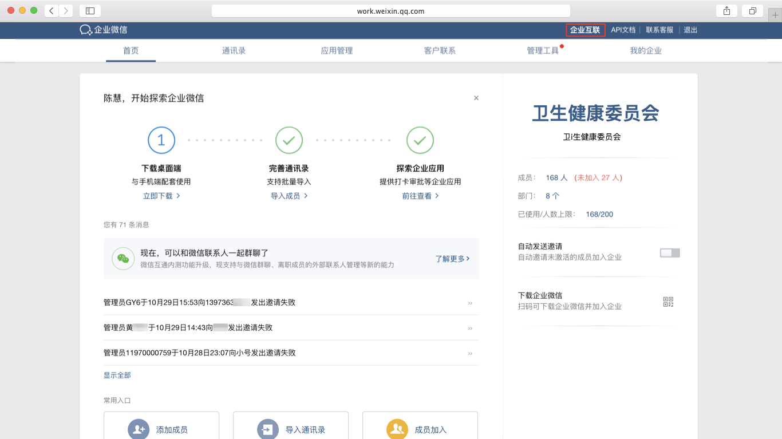This screenshot has height=439, width=782.
Task: Click the Safari share icon
Action: 726,11
